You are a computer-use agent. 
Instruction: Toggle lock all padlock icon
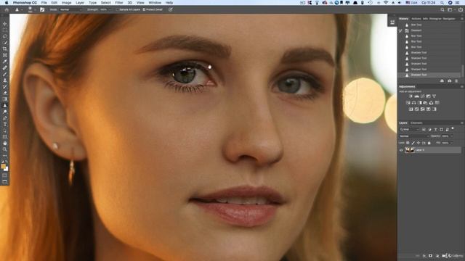[x=429, y=143]
